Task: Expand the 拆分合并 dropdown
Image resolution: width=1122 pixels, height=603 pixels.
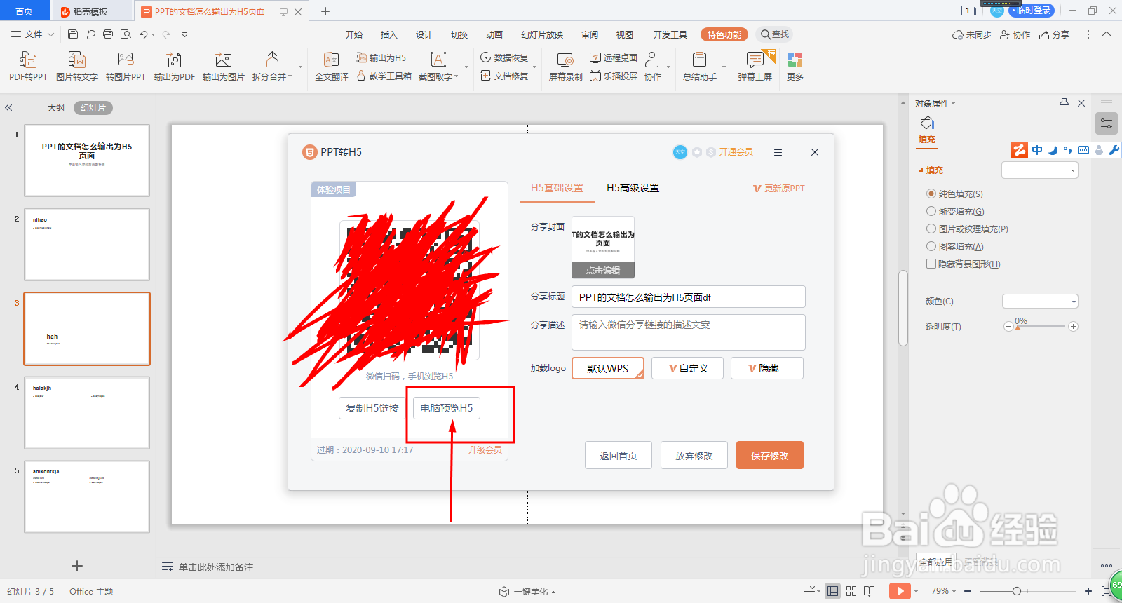Action: pyautogui.click(x=290, y=77)
